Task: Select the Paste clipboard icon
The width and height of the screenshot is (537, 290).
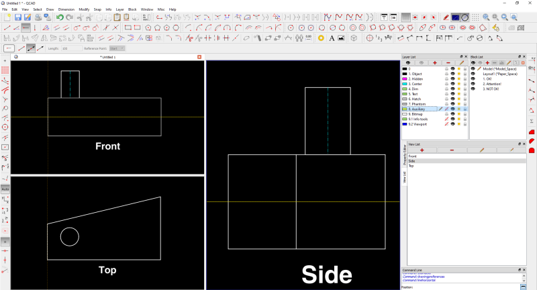Action: point(117,17)
